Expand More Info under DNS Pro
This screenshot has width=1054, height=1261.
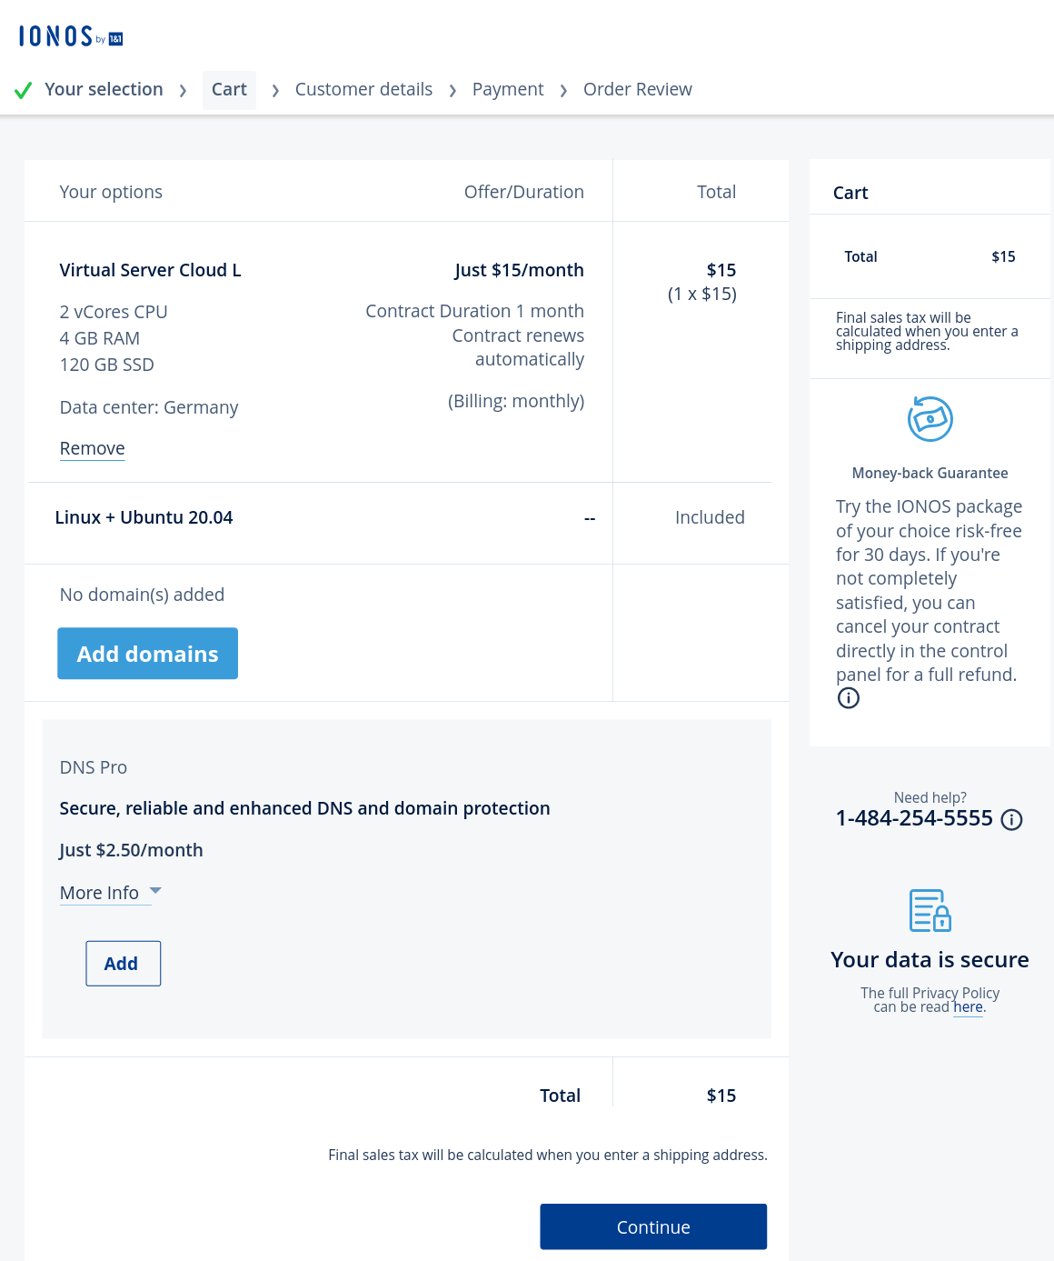(99, 893)
